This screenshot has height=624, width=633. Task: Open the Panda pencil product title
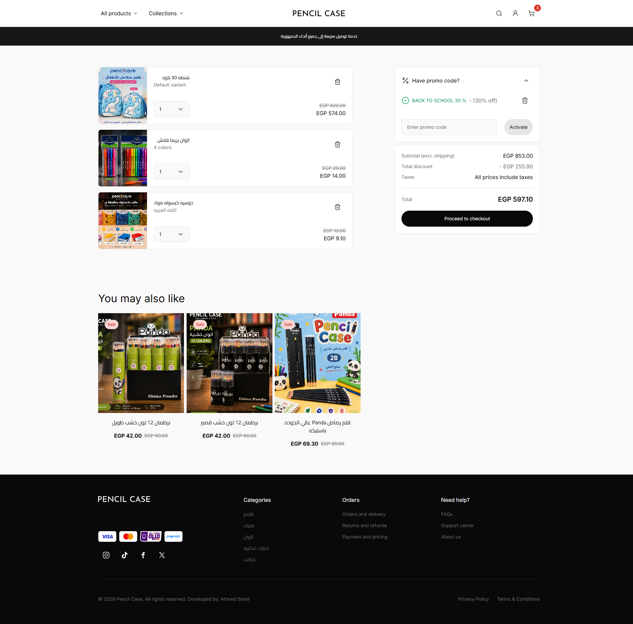tap(318, 427)
